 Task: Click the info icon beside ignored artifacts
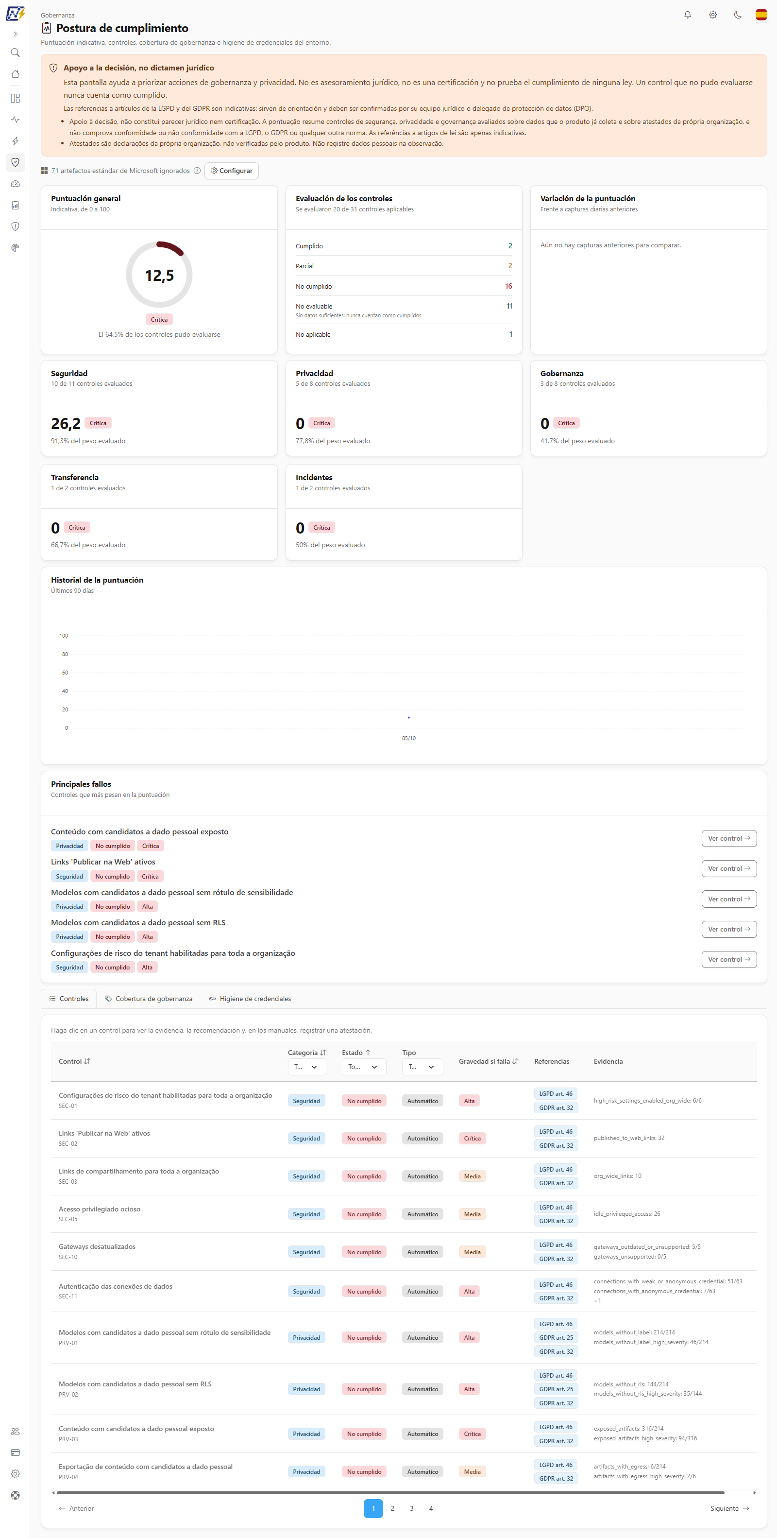tap(197, 171)
